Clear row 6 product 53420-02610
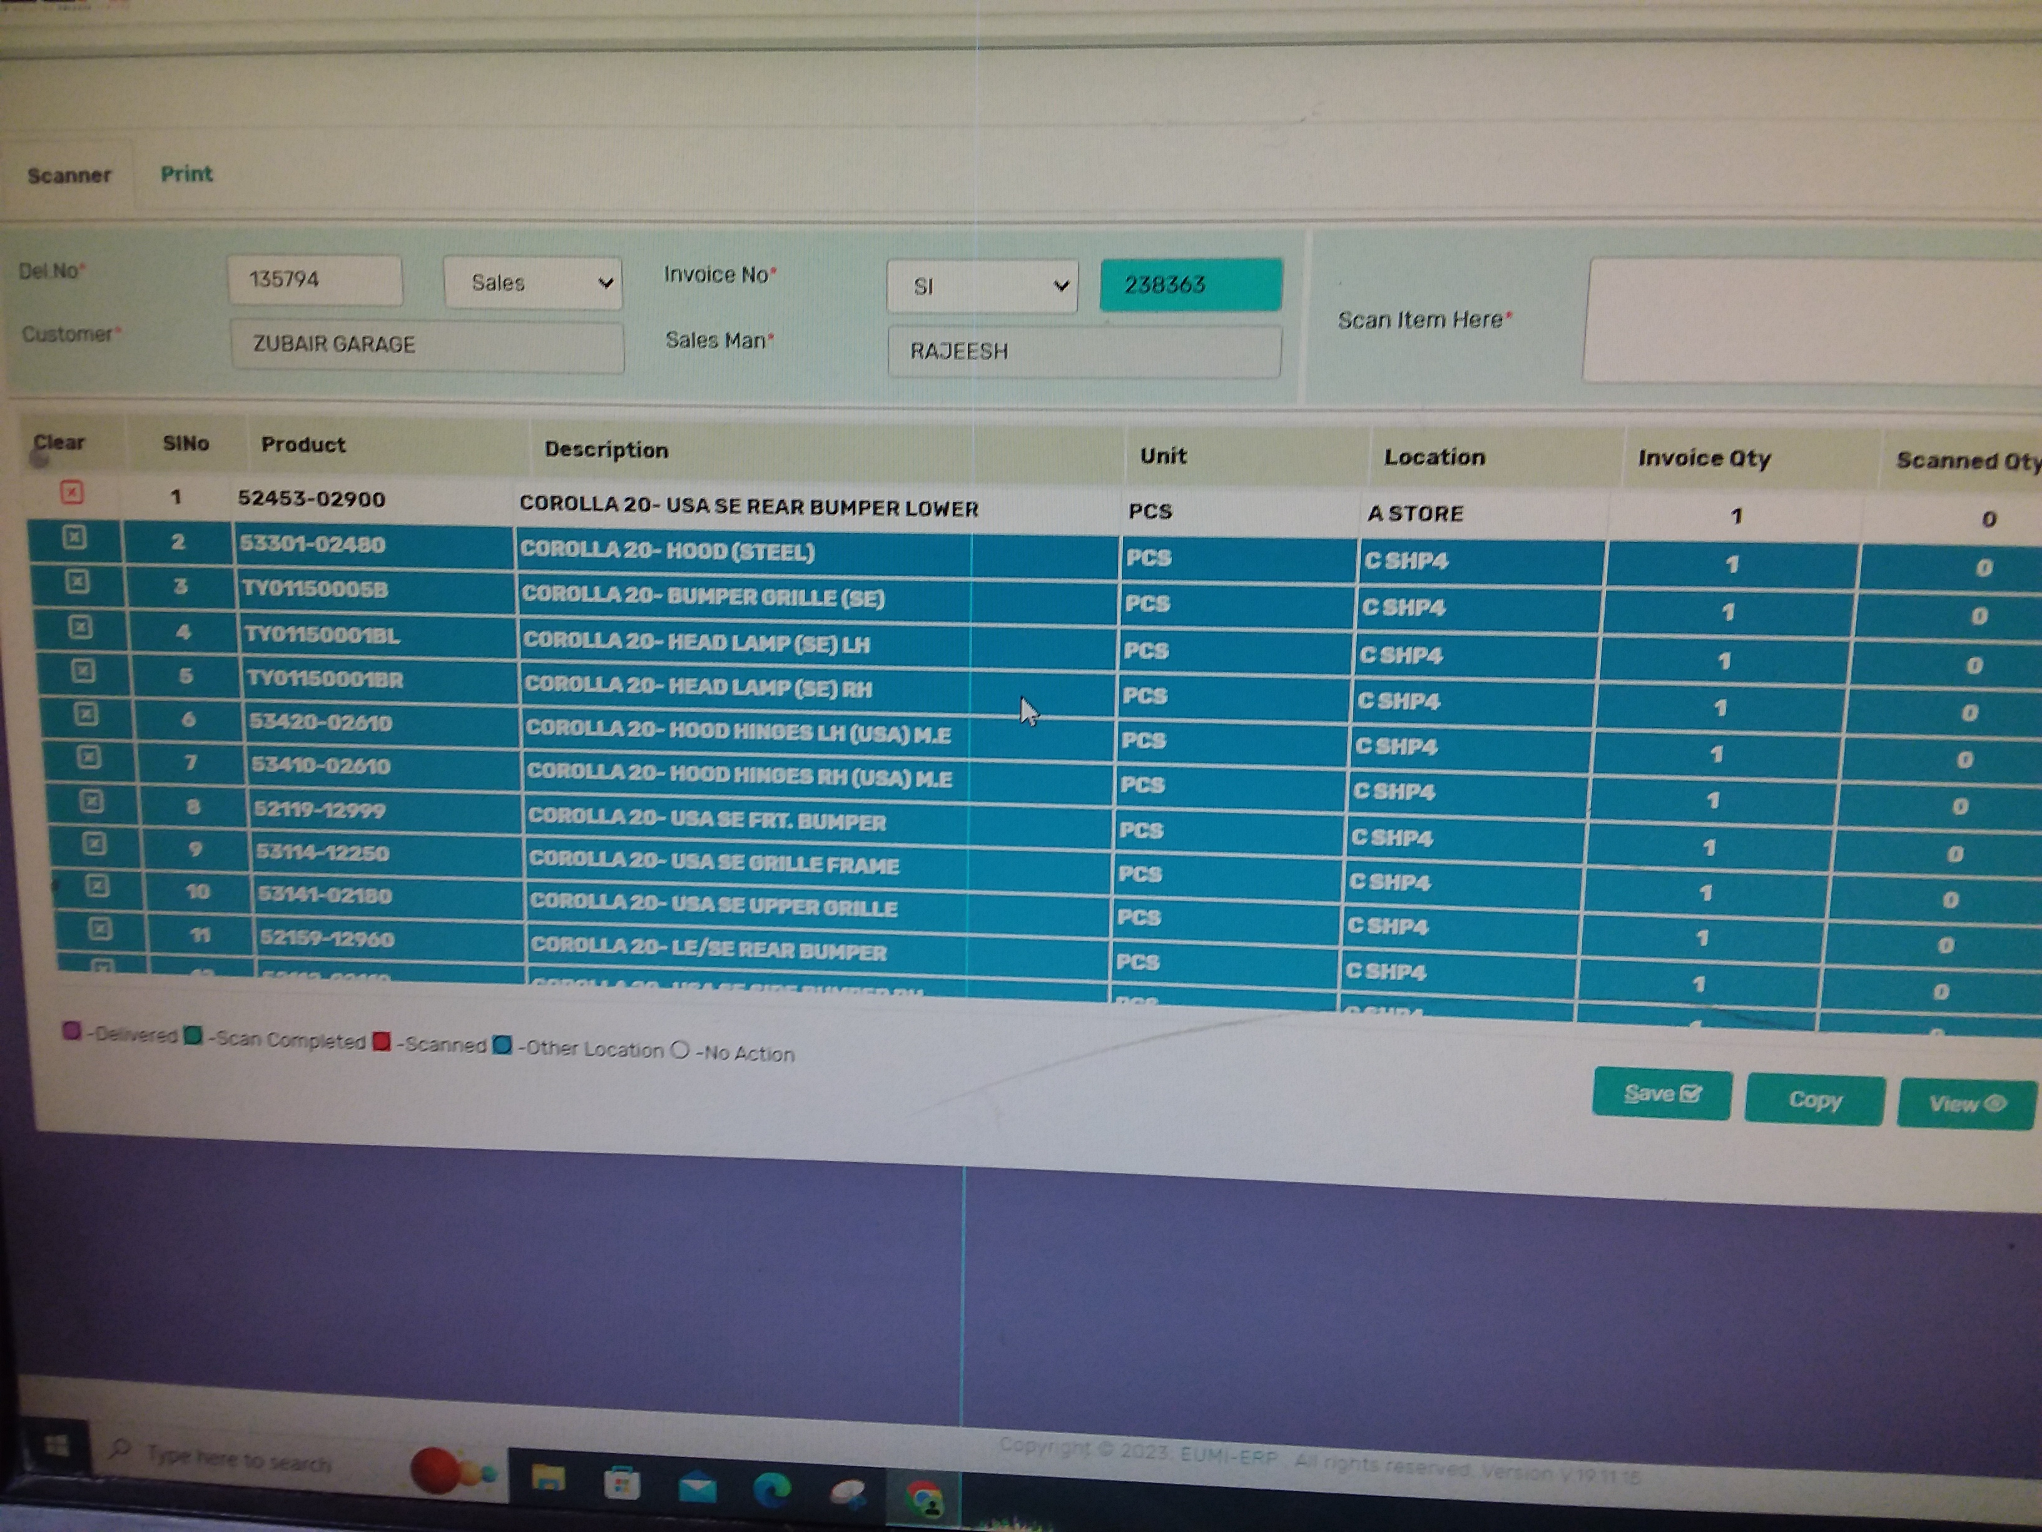The height and width of the screenshot is (1532, 2042). tap(86, 714)
